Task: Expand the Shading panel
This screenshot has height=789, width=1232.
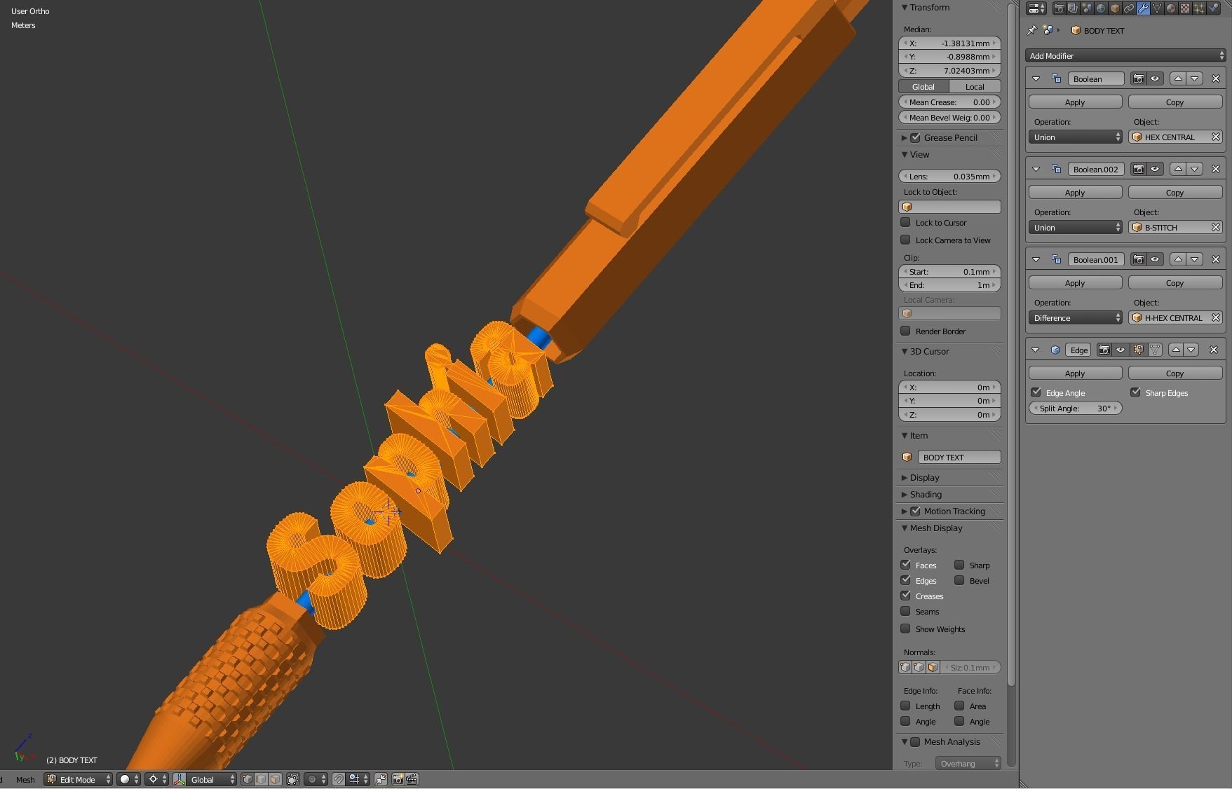Action: pyautogui.click(x=905, y=494)
